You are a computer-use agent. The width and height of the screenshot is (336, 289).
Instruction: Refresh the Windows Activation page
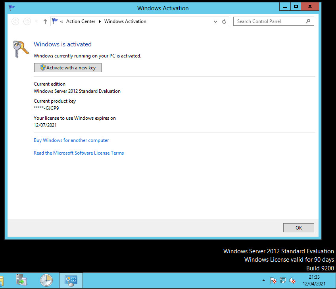click(x=224, y=22)
